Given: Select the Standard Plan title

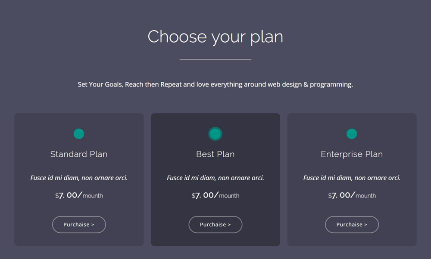Looking at the screenshot, I should pyautogui.click(x=79, y=154).
